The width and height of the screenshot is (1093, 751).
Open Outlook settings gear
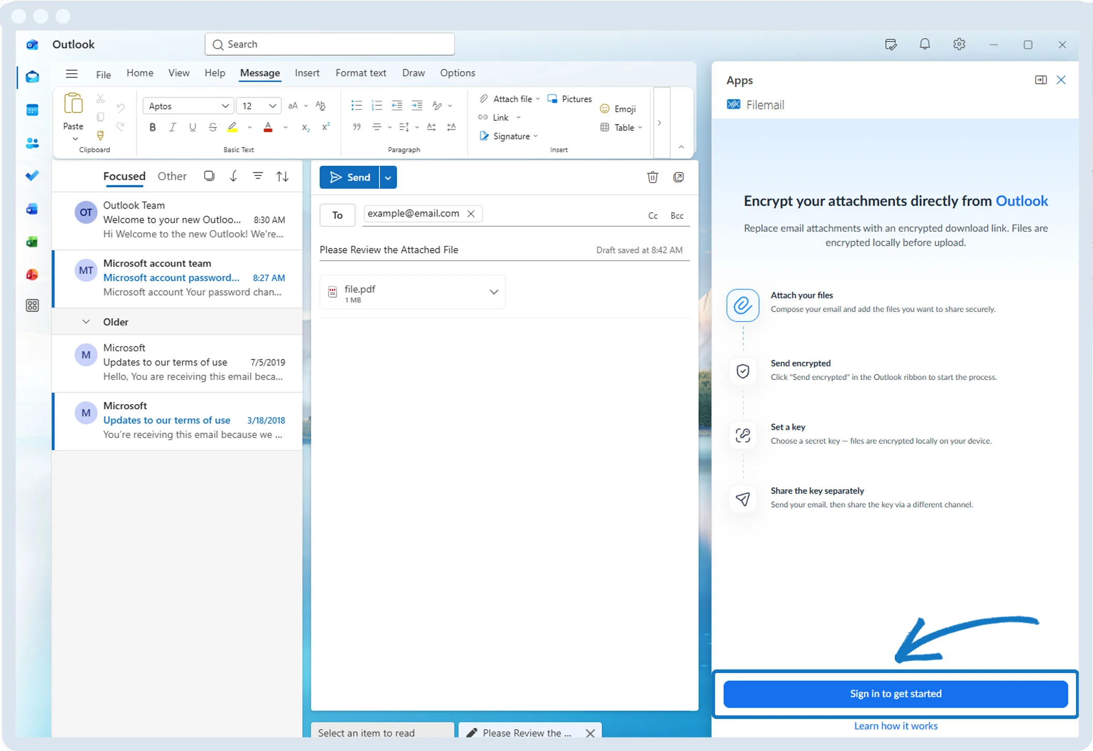pyautogui.click(x=959, y=44)
